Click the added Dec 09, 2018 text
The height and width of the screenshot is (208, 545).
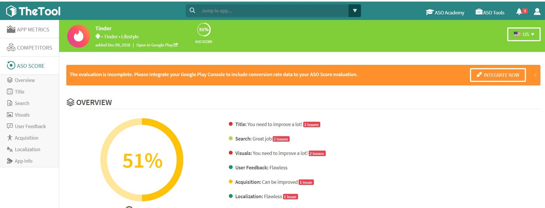point(113,45)
